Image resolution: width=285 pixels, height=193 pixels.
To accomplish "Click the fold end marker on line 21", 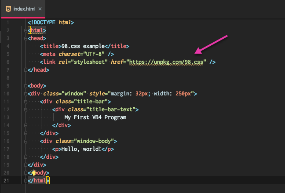I will pos(26,181).
